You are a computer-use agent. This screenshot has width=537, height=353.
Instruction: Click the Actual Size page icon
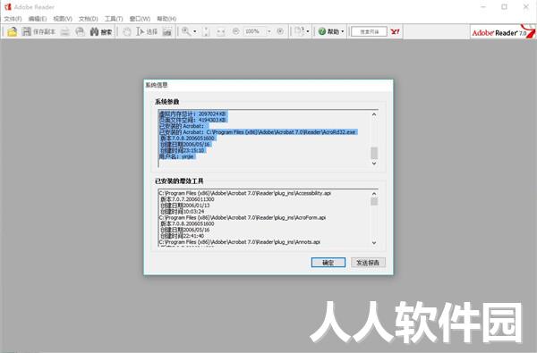click(x=206, y=32)
